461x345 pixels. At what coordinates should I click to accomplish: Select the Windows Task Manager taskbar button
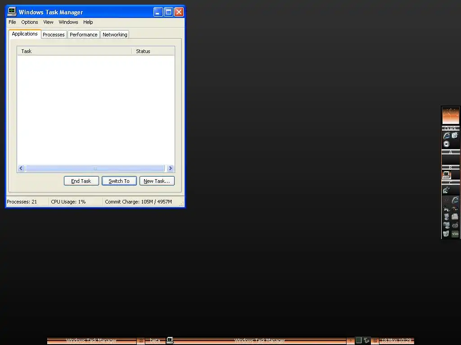[x=260, y=341]
